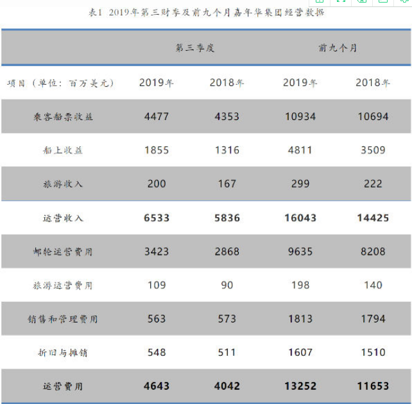Select the value 198
Image resolution: width=412 pixels, height=404 pixels.
pos(300,285)
